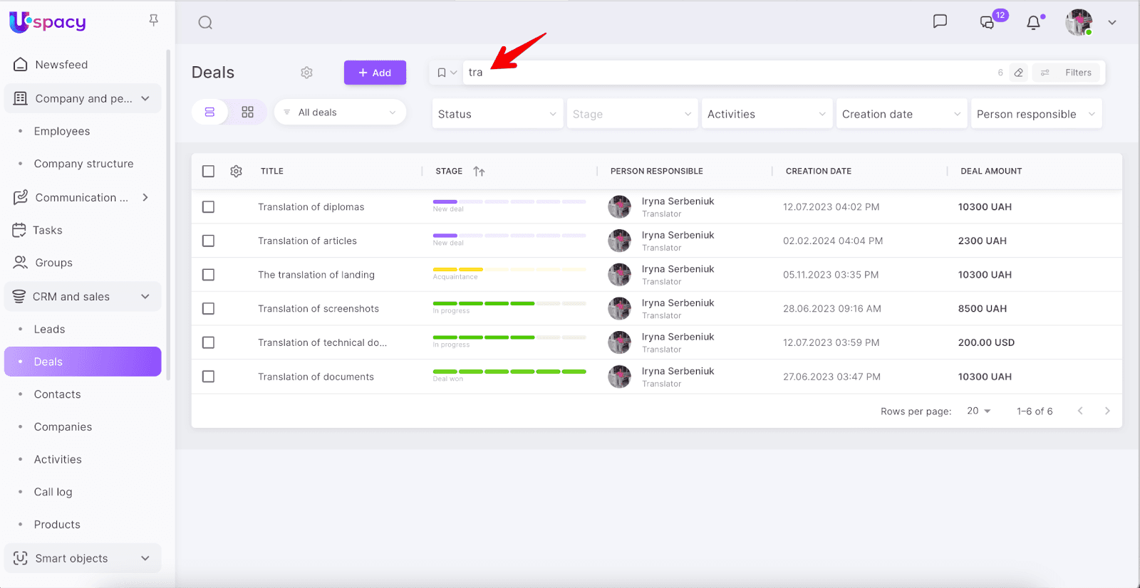
Task: Click the stage progress bar of Translation of screenshots
Action: (509, 304)
